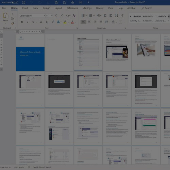The height and width of the screenshot is (170, 170).
Task: Open the Customize Quick Access Toolbar dropdown
Action: point(88,2)
